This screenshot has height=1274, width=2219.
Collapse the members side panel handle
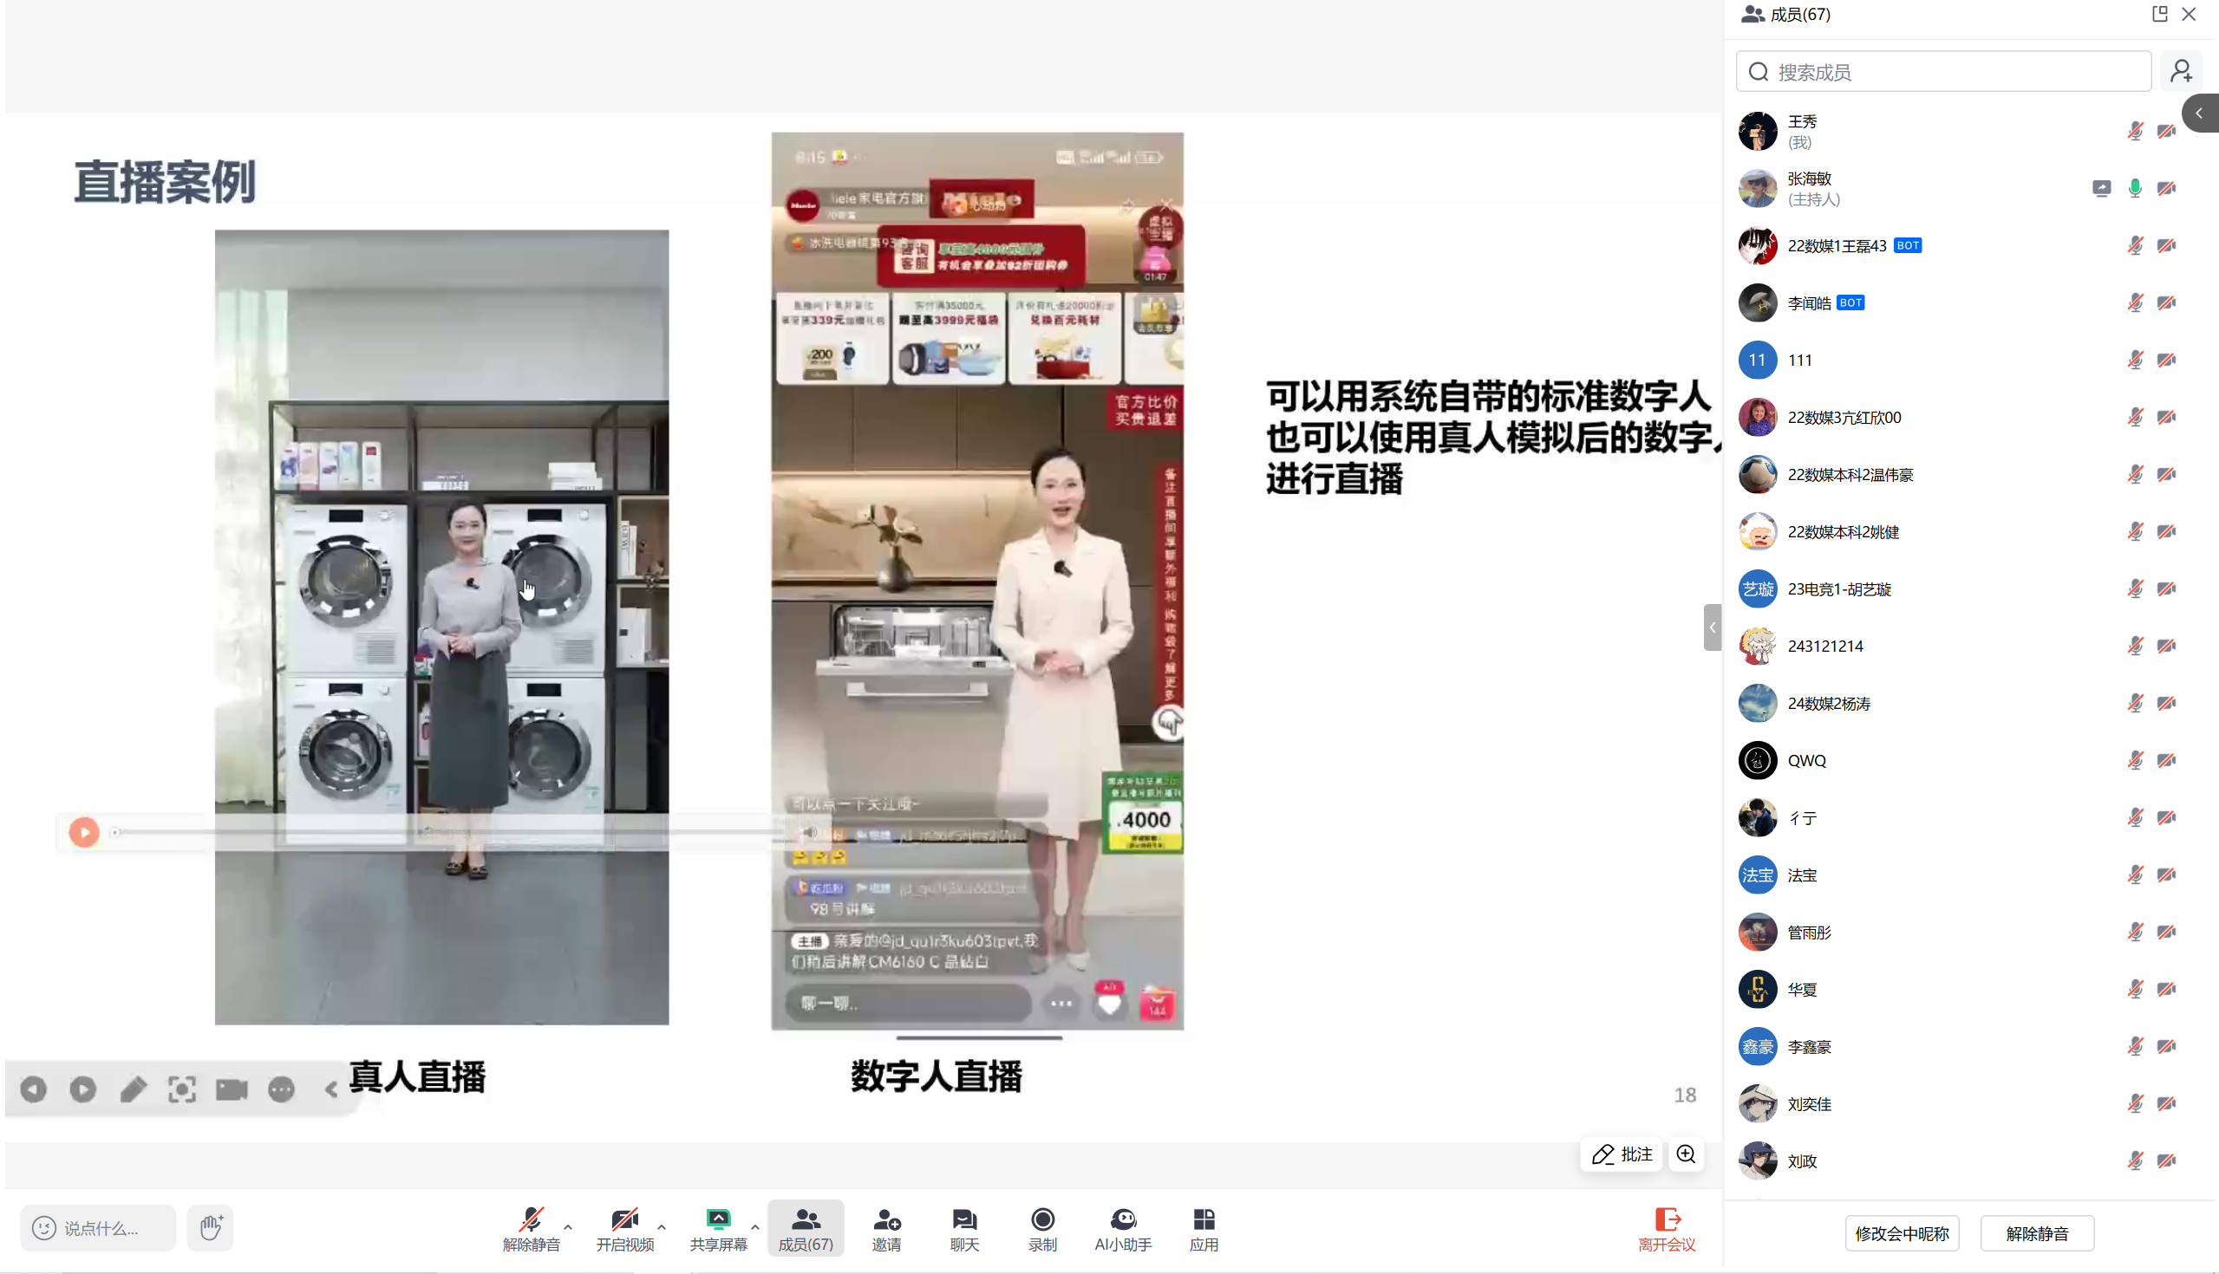pos(1713,627)
